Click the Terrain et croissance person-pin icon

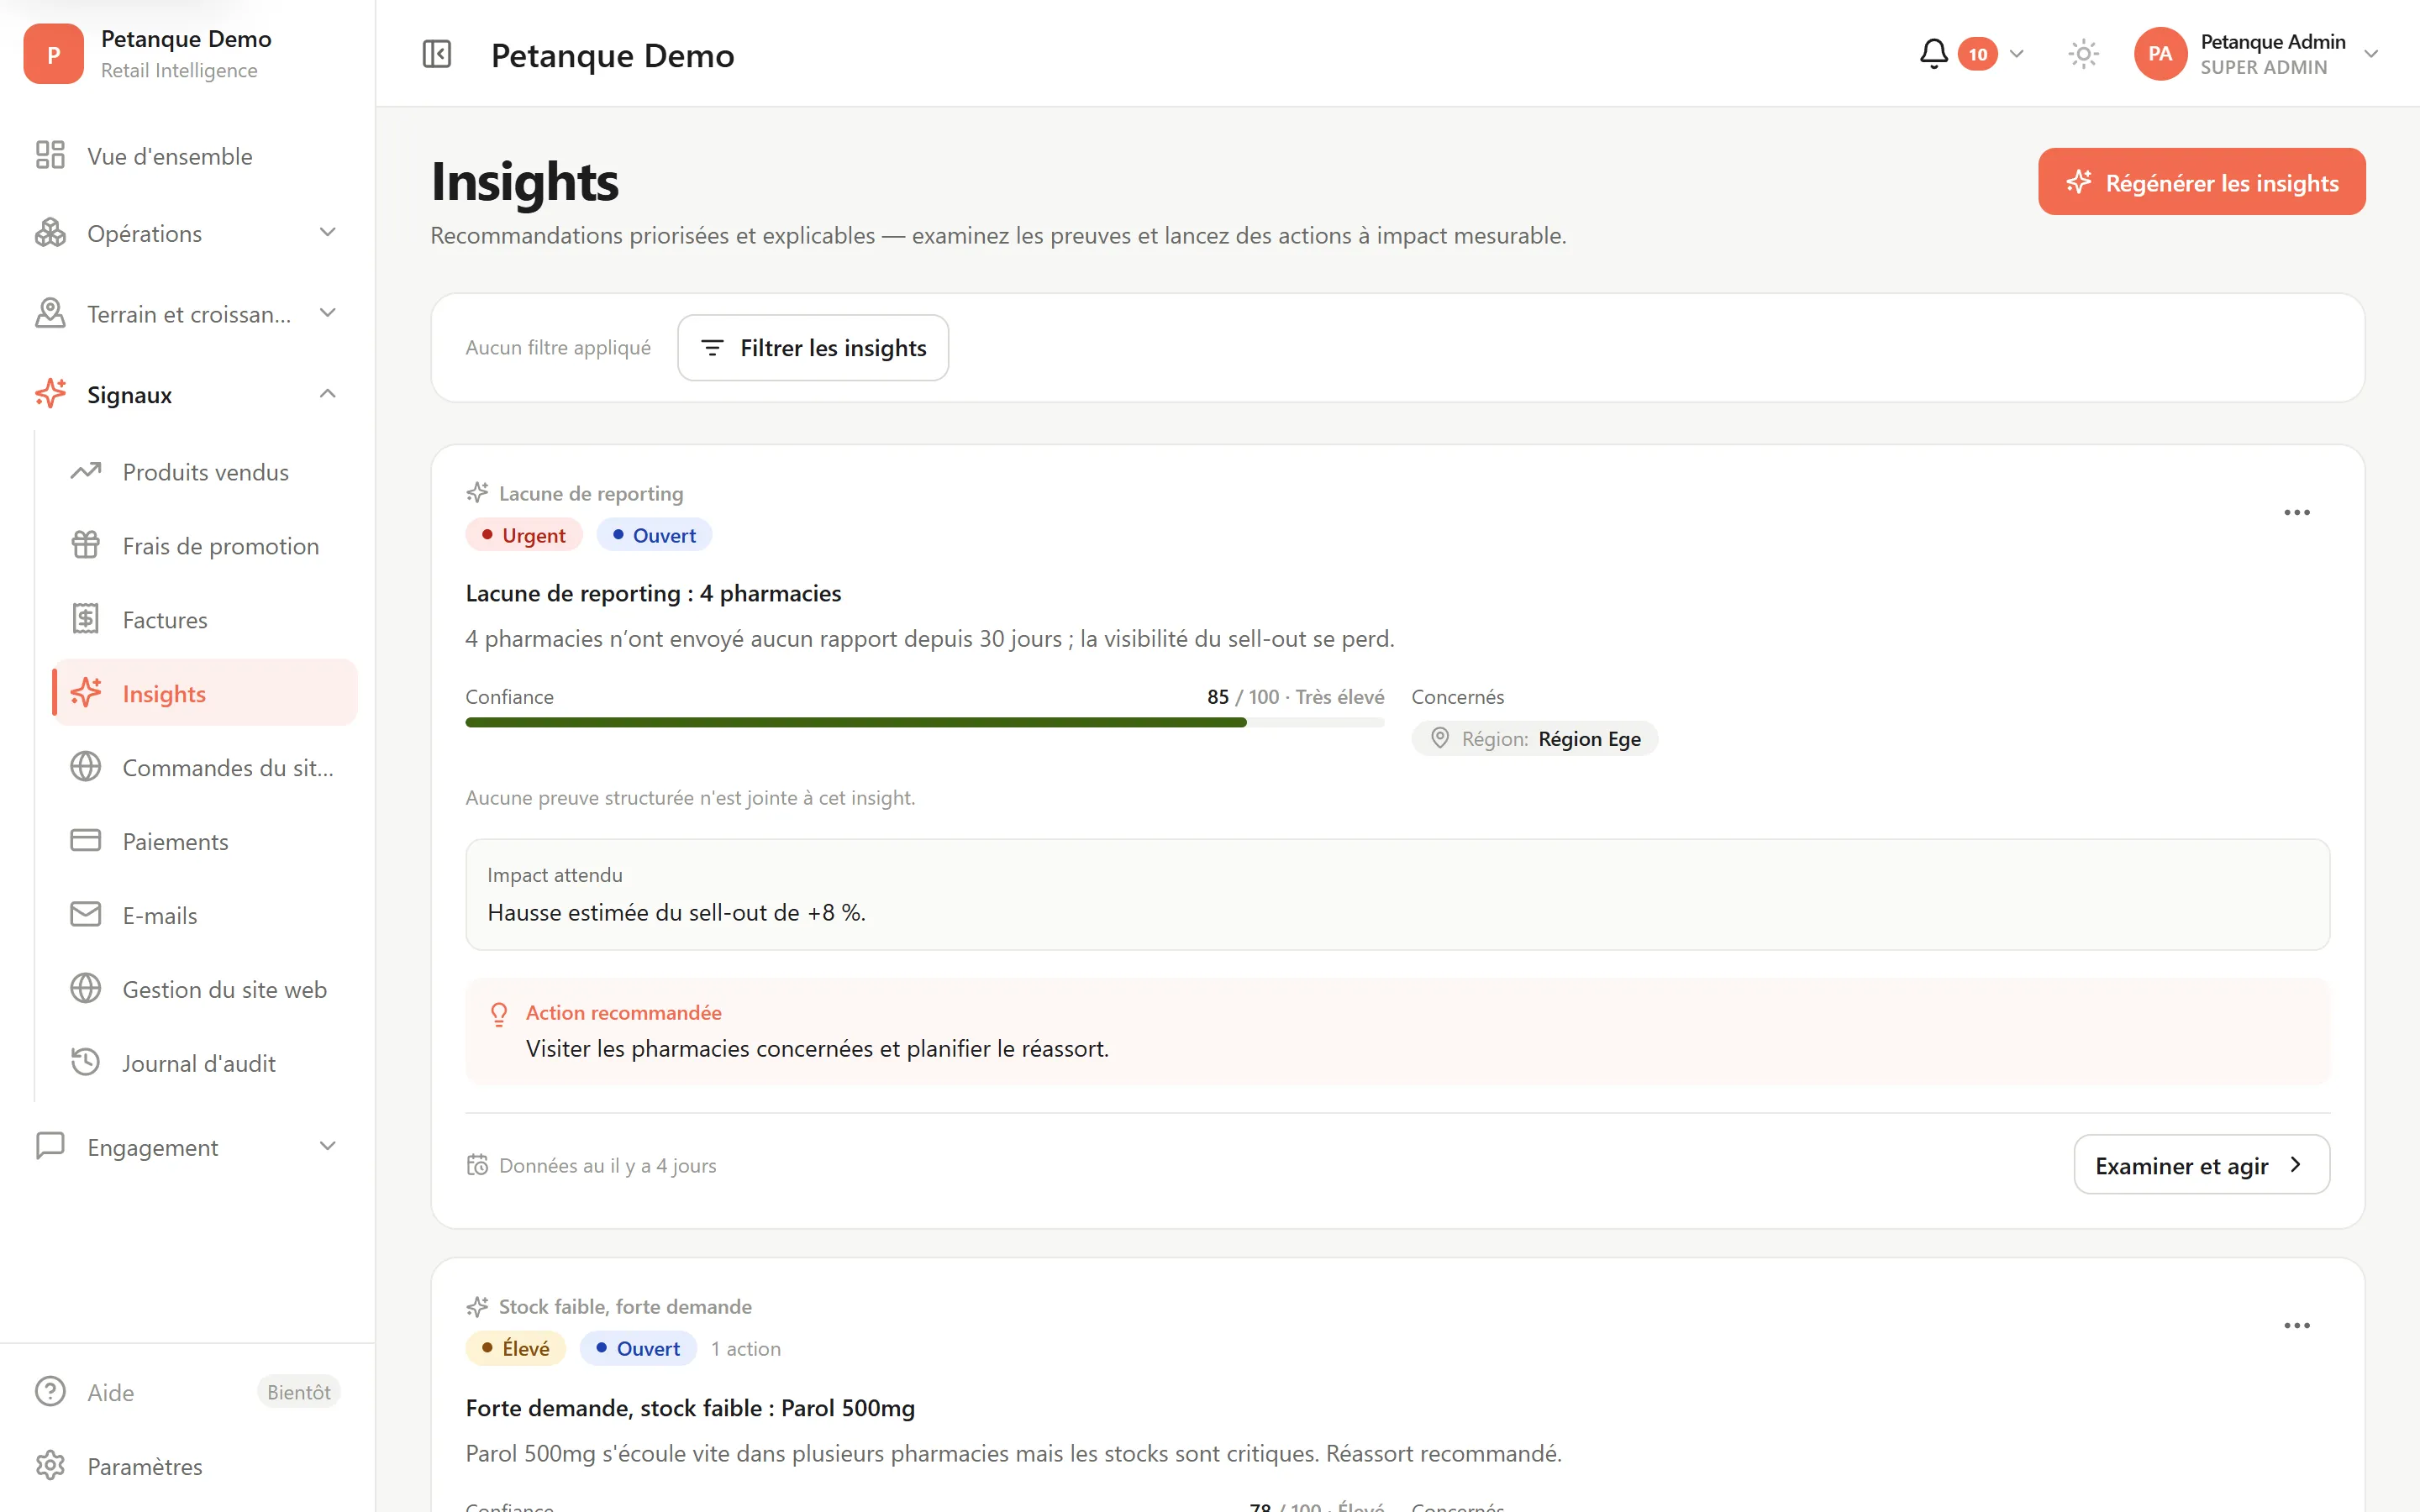50,314
